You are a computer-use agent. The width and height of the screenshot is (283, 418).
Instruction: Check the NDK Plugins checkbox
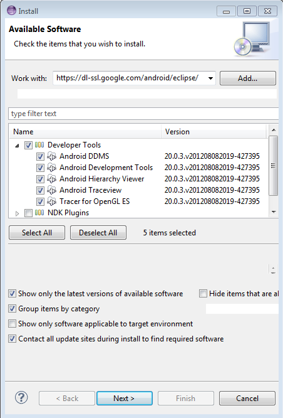click(28, 213)
